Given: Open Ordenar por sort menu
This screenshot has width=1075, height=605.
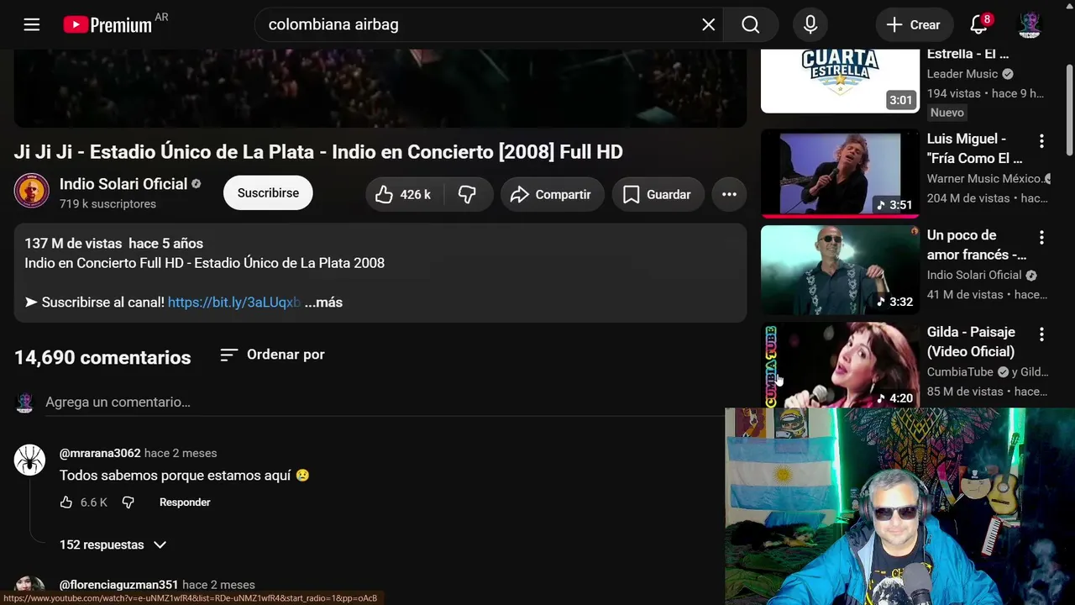Looking at the screenshot, I should (x=272, y=355).
